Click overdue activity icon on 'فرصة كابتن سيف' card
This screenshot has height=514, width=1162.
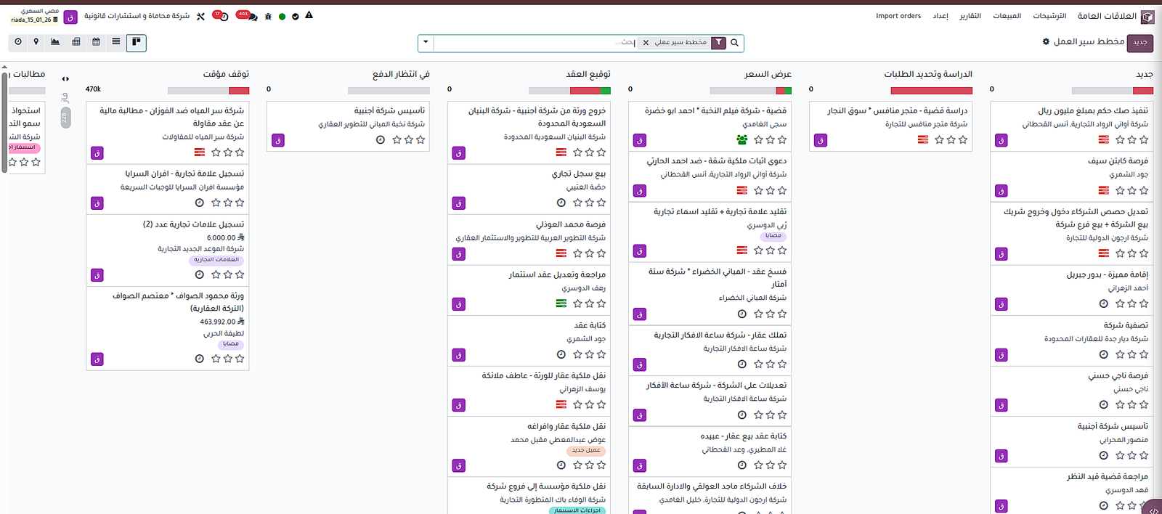coord(1104,190)
